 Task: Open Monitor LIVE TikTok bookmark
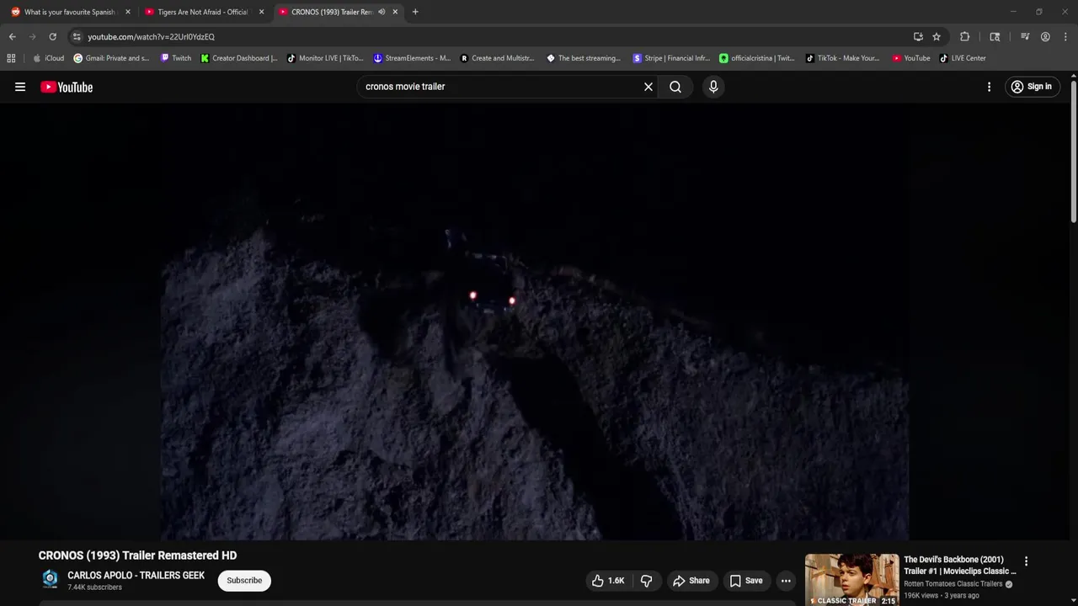pyautogui.click(x=325, y=58)
